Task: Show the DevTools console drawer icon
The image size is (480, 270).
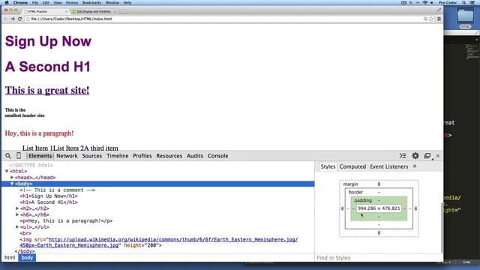Action: pyautogui.click(x=403, y=156)
